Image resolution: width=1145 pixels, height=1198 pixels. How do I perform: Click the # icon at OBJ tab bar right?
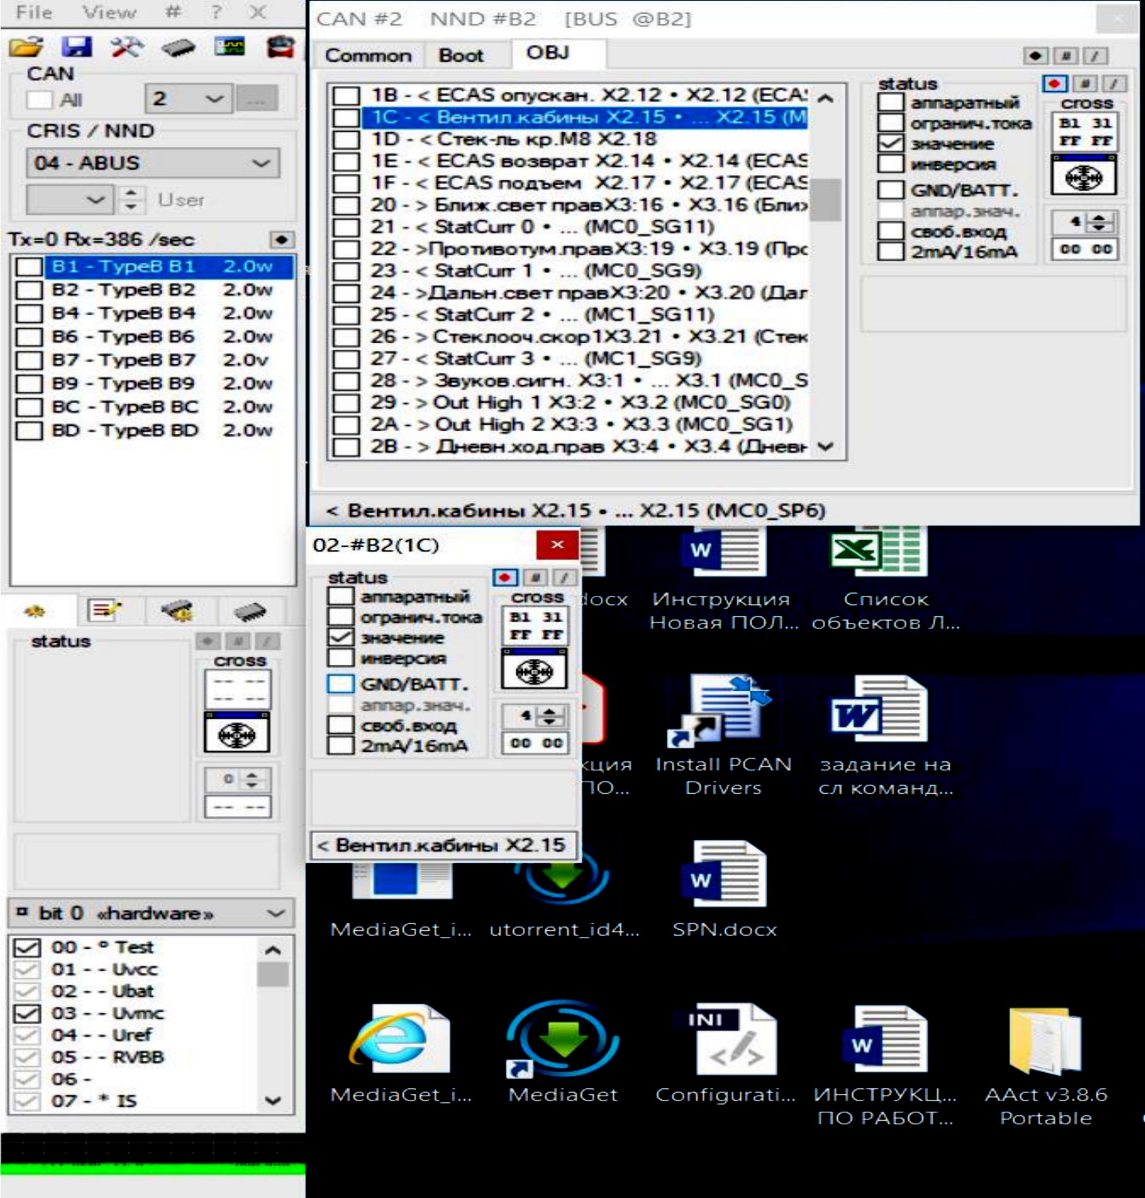[1066, 56]
